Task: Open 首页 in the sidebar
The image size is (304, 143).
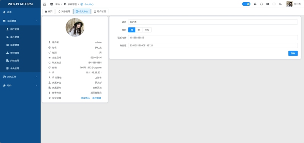Action: coord(20,12)
